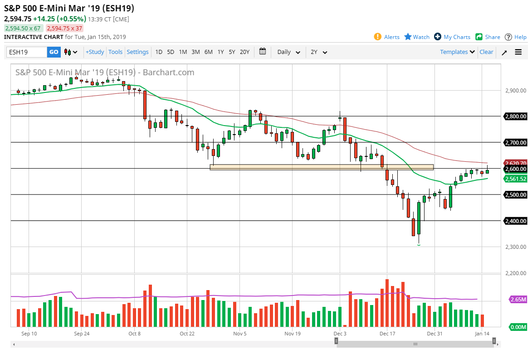Image resolution: width=532 pixels, height=349 pixels.
Task: Open the +Study menu
Action: 94,52
